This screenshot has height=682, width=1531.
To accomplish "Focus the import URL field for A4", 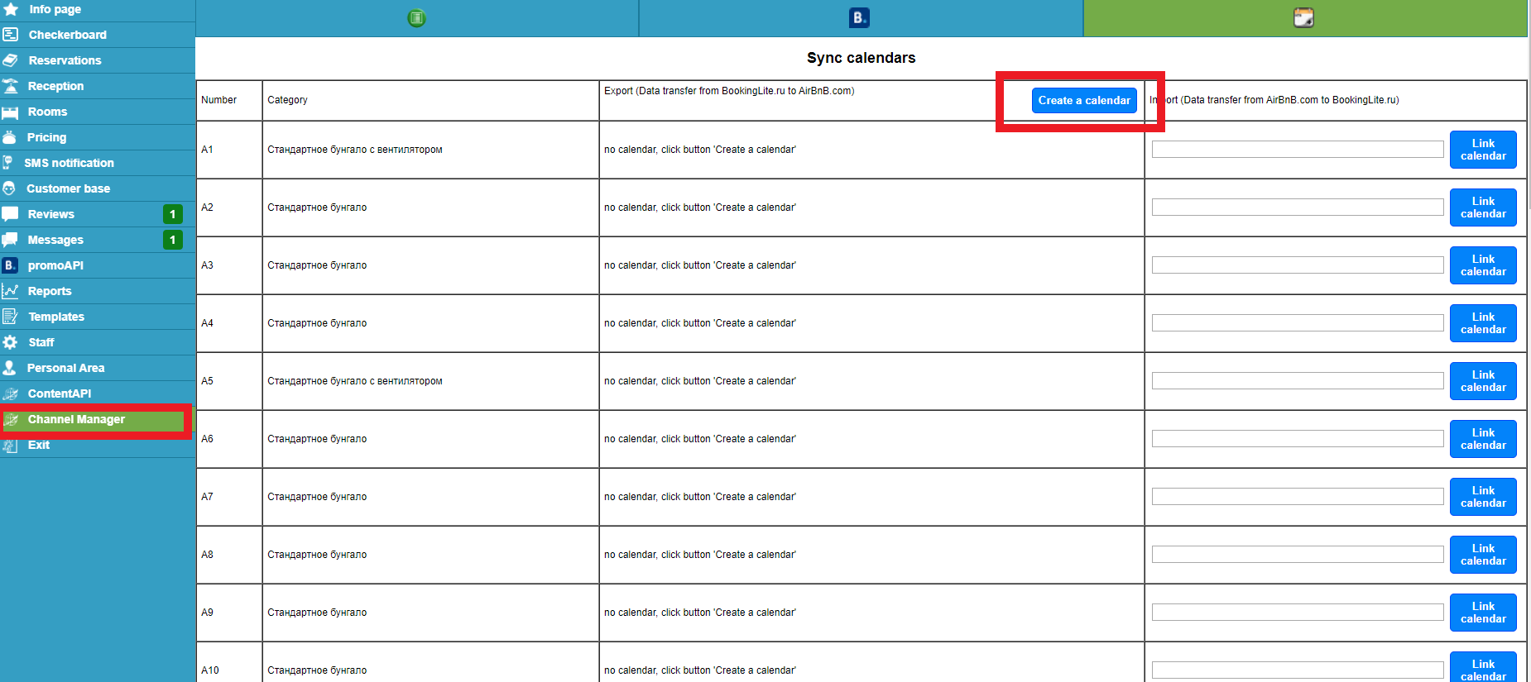I will coord(1298,323).
